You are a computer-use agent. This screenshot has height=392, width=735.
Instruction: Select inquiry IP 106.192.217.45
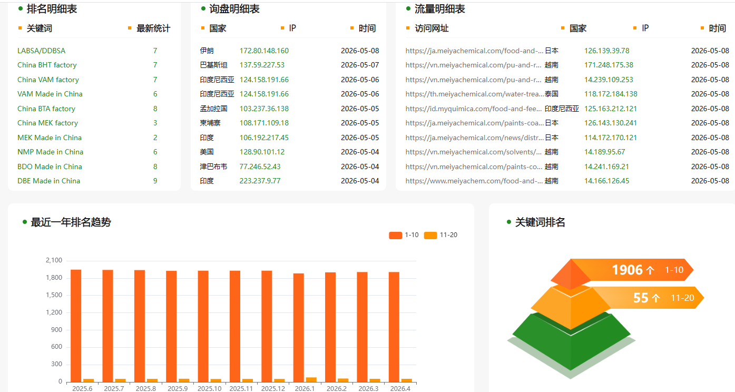click(264, 138)
